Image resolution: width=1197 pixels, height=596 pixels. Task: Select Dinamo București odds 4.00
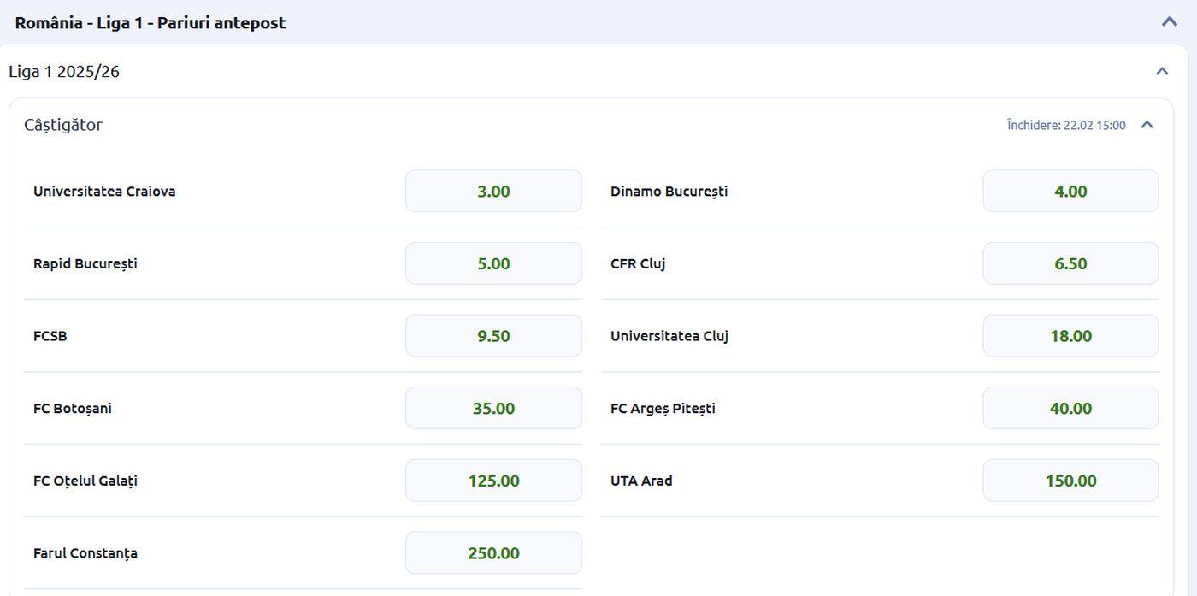pos(1070,191)
